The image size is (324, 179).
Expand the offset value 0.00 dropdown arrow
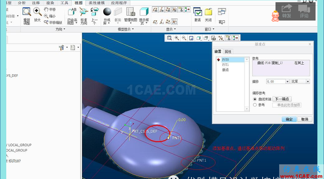[x=287, y=81]
